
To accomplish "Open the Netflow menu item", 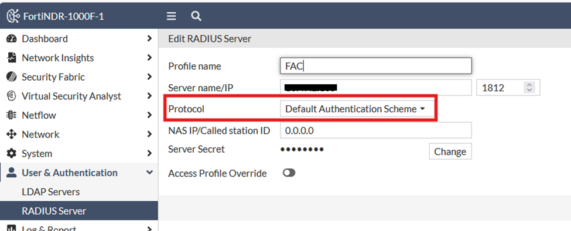I will coord(79,115).
